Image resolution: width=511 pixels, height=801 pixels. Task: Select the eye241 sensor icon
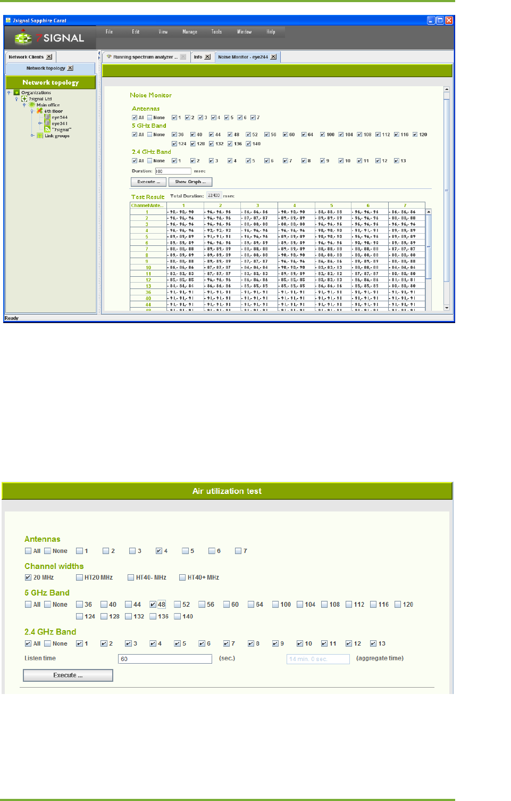point(47,123)
